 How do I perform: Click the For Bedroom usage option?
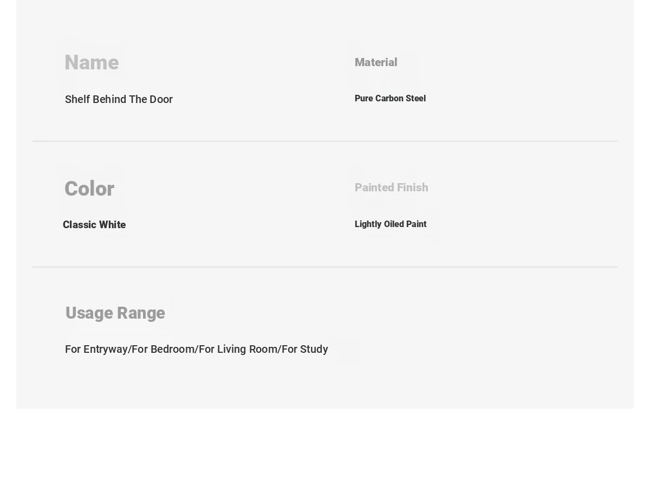coord(163,350)
